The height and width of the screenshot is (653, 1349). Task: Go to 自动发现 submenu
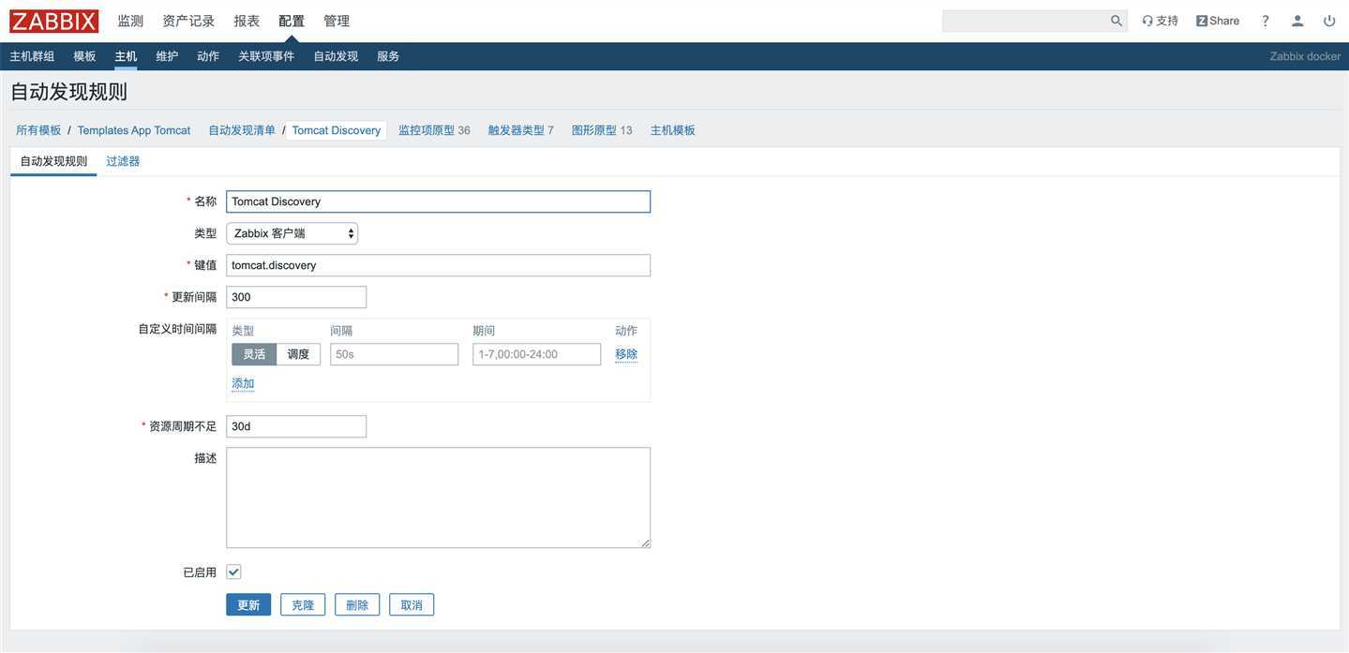tap(336, 56)
